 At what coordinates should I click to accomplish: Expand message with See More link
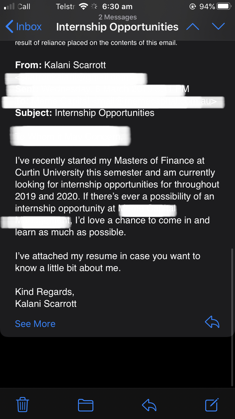pyautogui.click(x=35, y=324)
